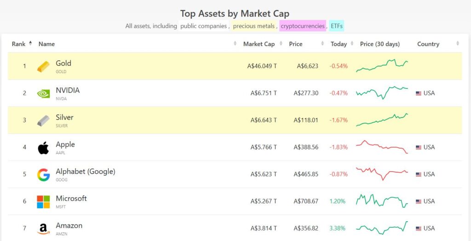Click the Silver bar icon
Image resolution: width=471 pixels, height=241 pixels.
(43, 120)
